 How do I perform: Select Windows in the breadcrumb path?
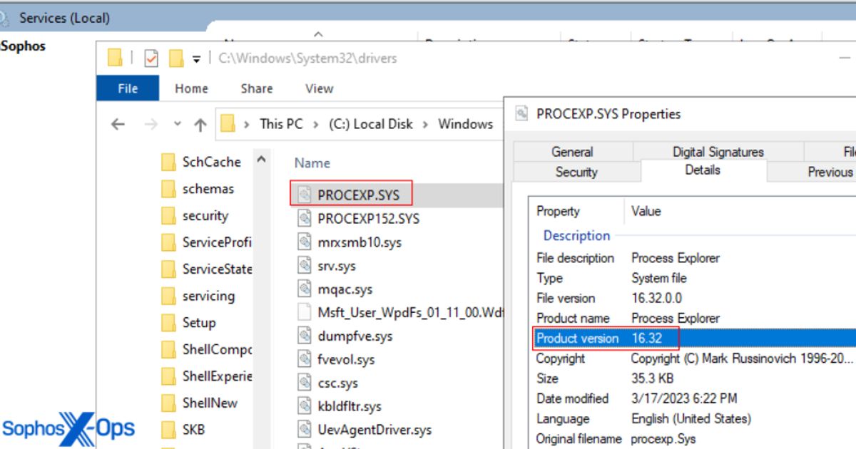(x=465, y=124)
